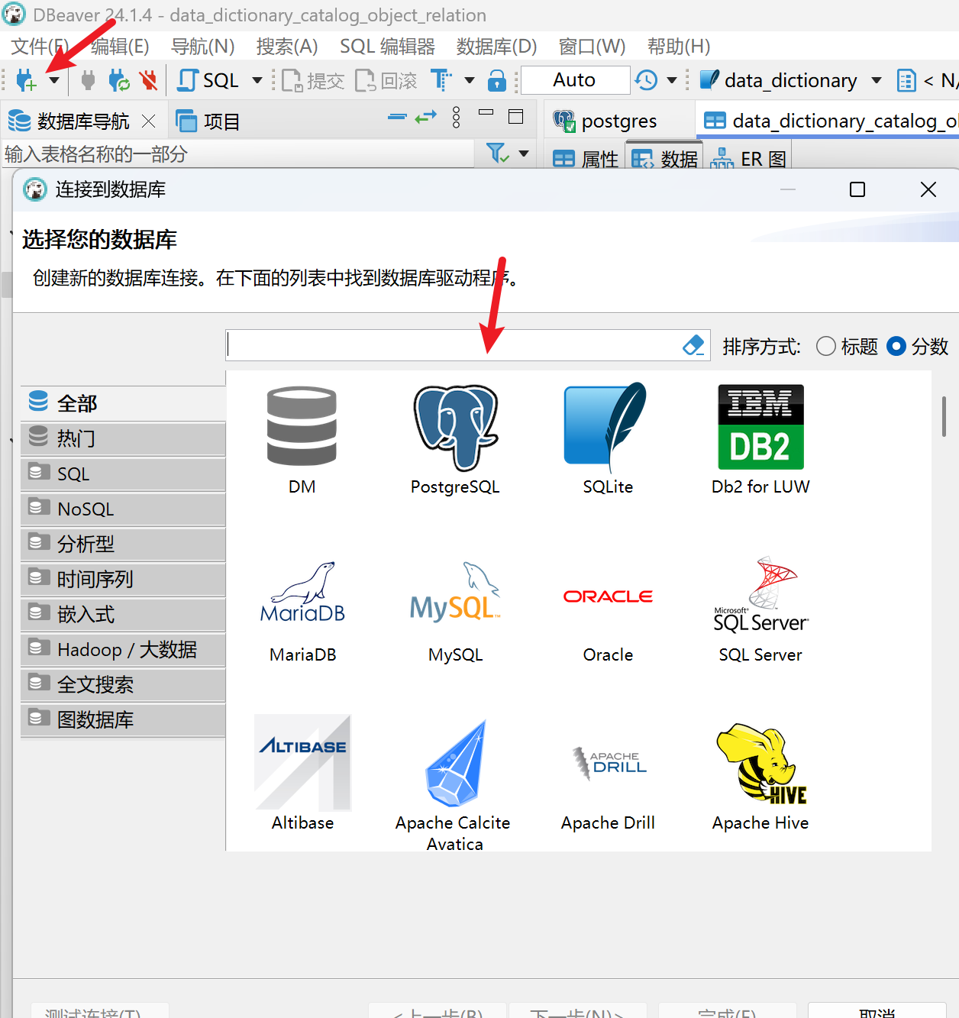This screenshot has height=1018, width=959.
Task: Click the Auto commit mode field
Action: (x=575, y=80)
